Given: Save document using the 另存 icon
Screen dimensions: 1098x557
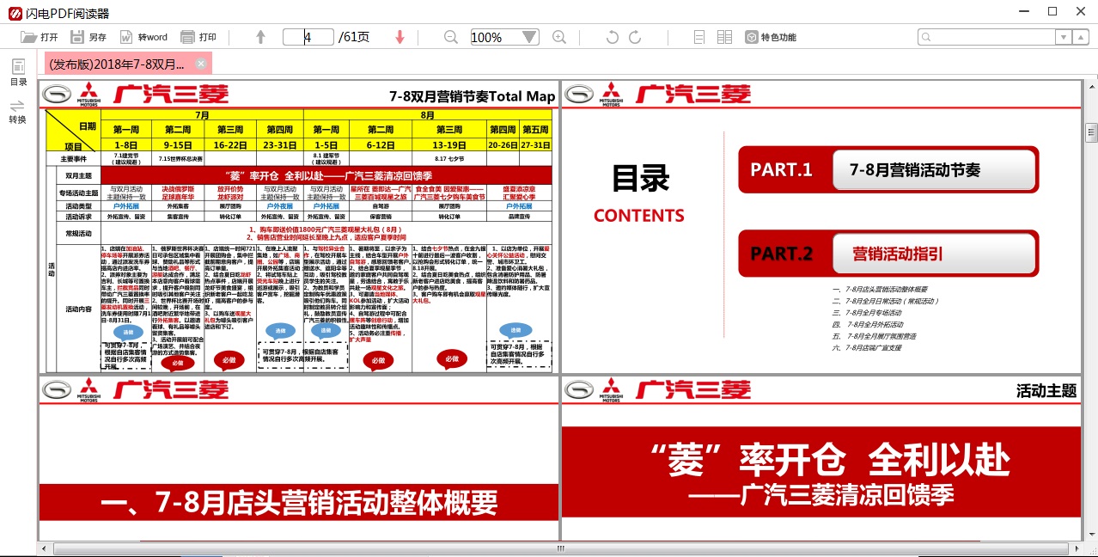Looking at the screenshot, I should point(86,36).
